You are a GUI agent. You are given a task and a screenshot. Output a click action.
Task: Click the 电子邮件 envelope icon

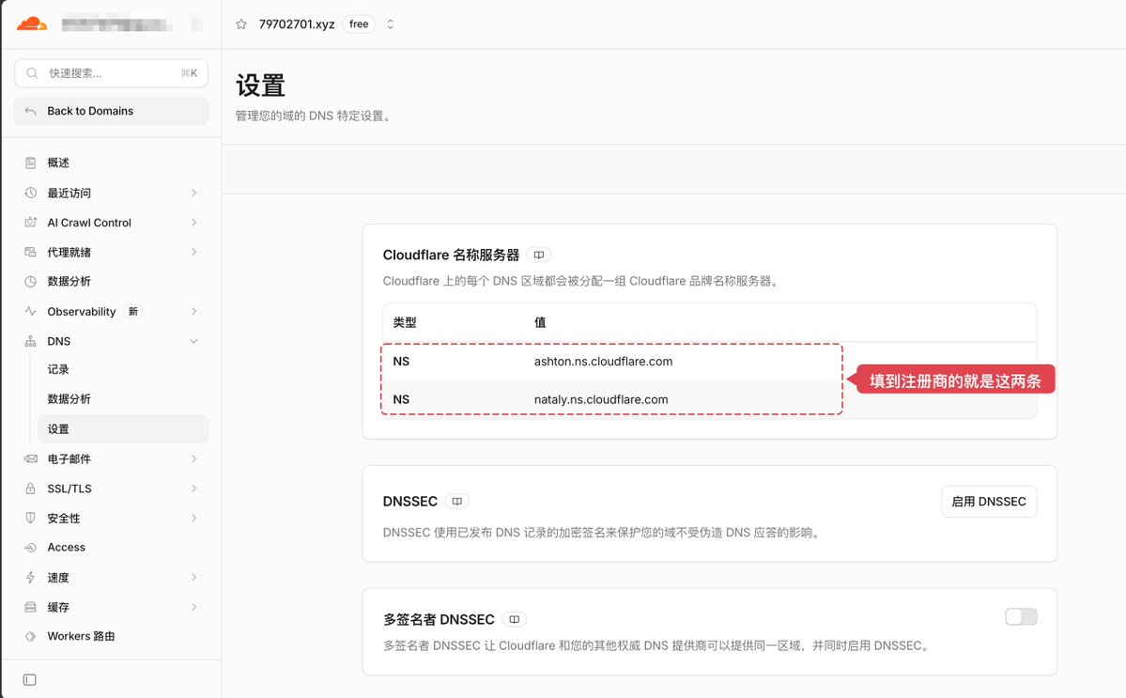tap(30, 458)
